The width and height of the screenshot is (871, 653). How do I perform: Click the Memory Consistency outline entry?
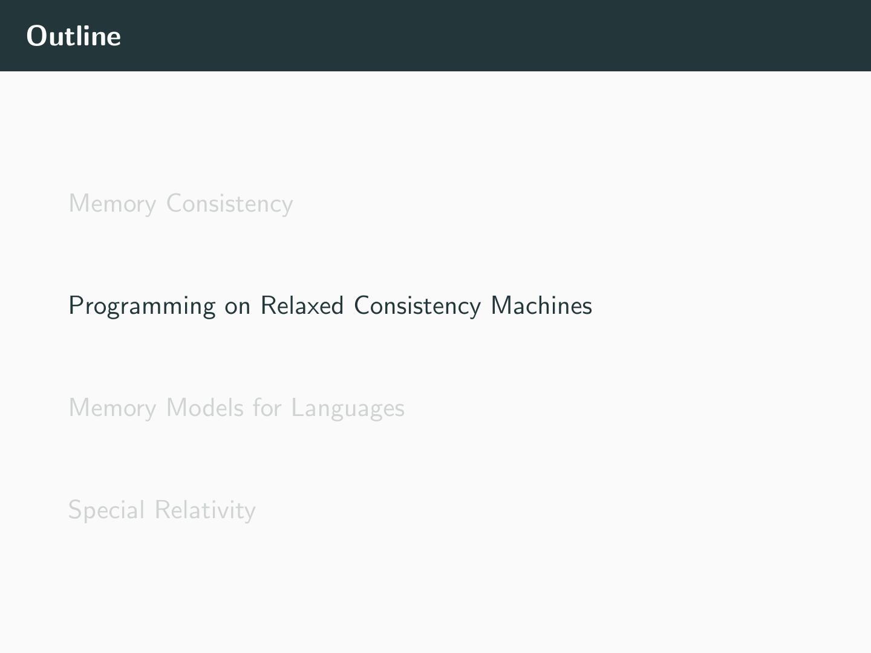pyautogui.click(x=180, y=204)
